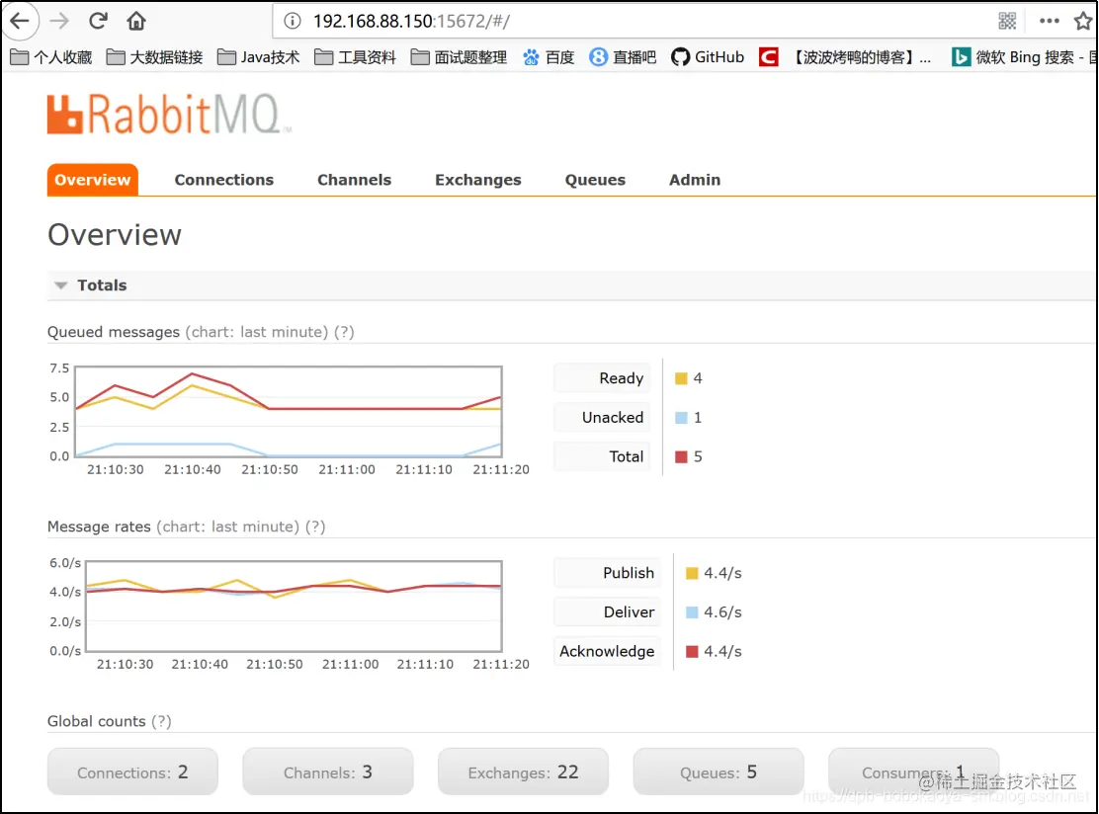Click the red Acknowledge color swatch
The height and width of the screenshot is (814, 1099).
[x=692, y=652]
